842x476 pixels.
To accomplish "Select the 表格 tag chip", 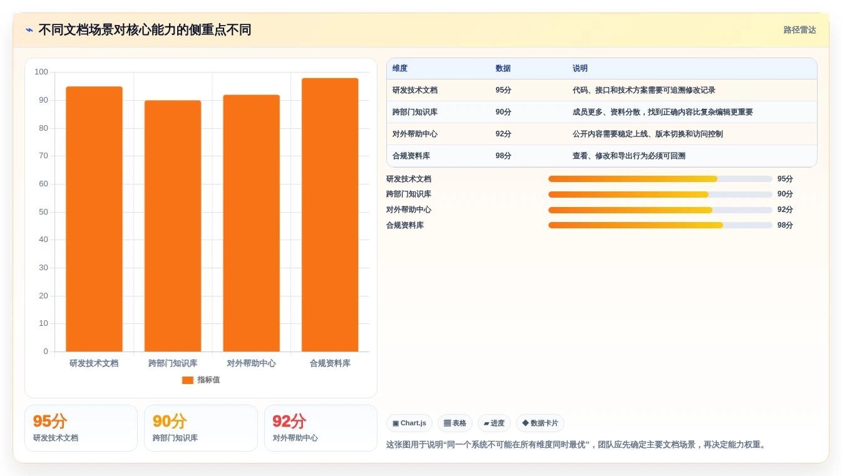I will 455,423.
